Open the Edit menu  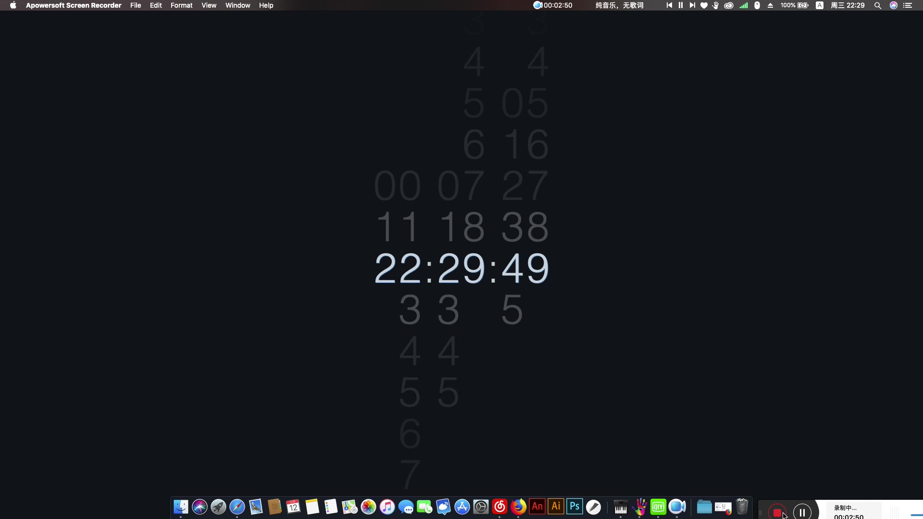coord(156,5)
